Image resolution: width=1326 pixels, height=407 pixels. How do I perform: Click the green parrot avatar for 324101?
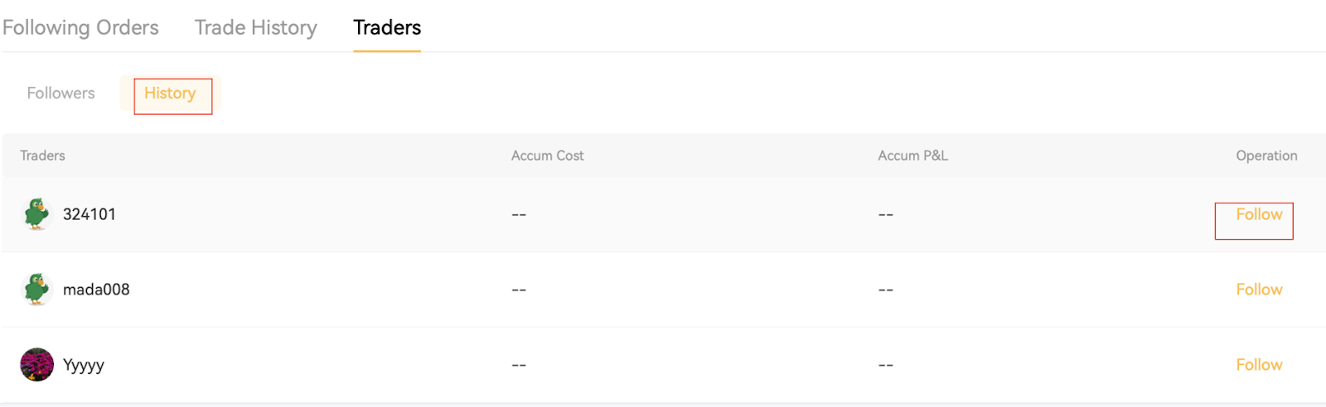point(36,214)
